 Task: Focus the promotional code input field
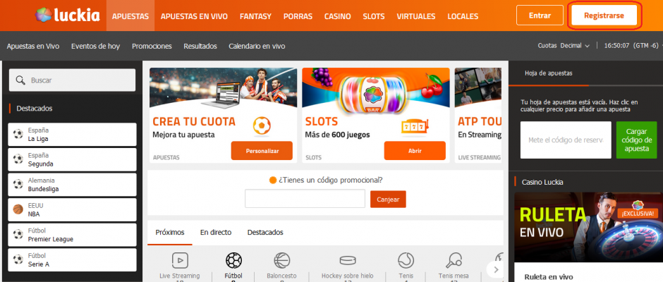point(305,200)
